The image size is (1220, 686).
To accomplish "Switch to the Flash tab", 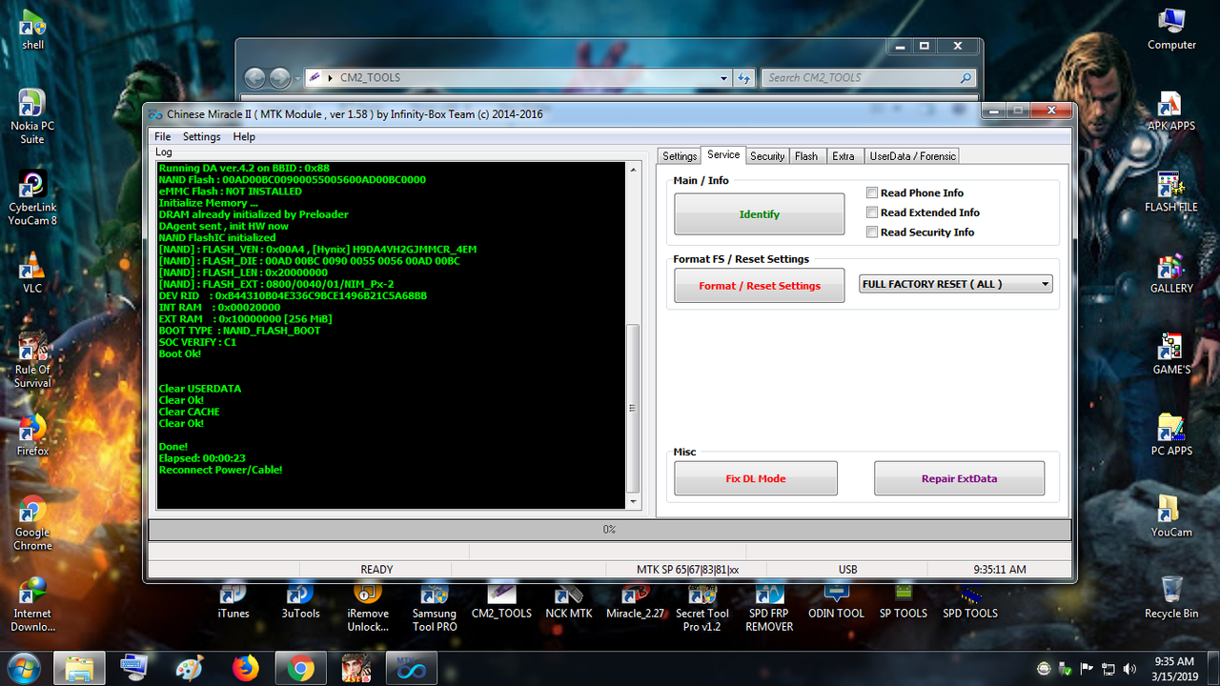I will pos(806,156).
